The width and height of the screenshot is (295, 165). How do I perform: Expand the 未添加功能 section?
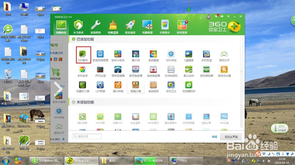(x=73, y=102)
